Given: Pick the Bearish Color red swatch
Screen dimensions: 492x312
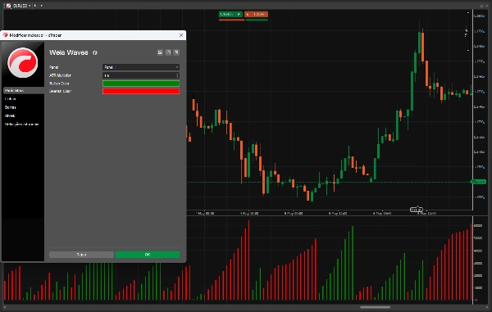Looking at the screenshot, I should tap(141, 91).
